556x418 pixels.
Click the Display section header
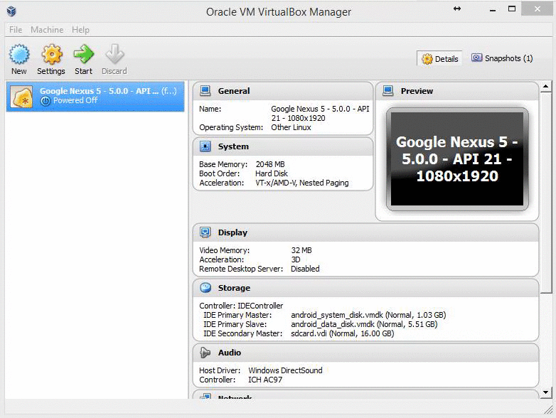pyautogui.click(x=365, y=232)
